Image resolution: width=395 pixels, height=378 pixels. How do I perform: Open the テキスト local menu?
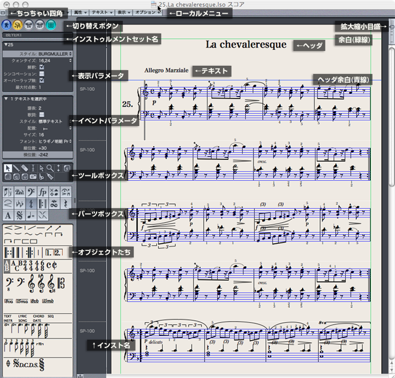(102, 12)
